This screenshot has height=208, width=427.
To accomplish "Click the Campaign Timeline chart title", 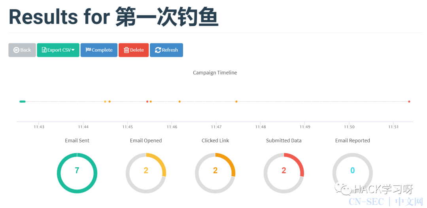I will (x=215, y=73).
